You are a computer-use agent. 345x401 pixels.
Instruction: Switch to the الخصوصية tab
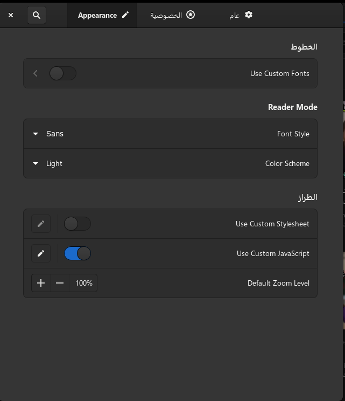click(x=166, y=15)
